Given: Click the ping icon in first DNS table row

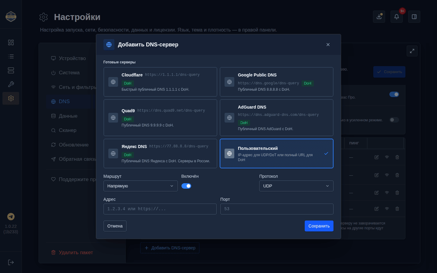Looking at the screenshot, I should coord(387,157).
